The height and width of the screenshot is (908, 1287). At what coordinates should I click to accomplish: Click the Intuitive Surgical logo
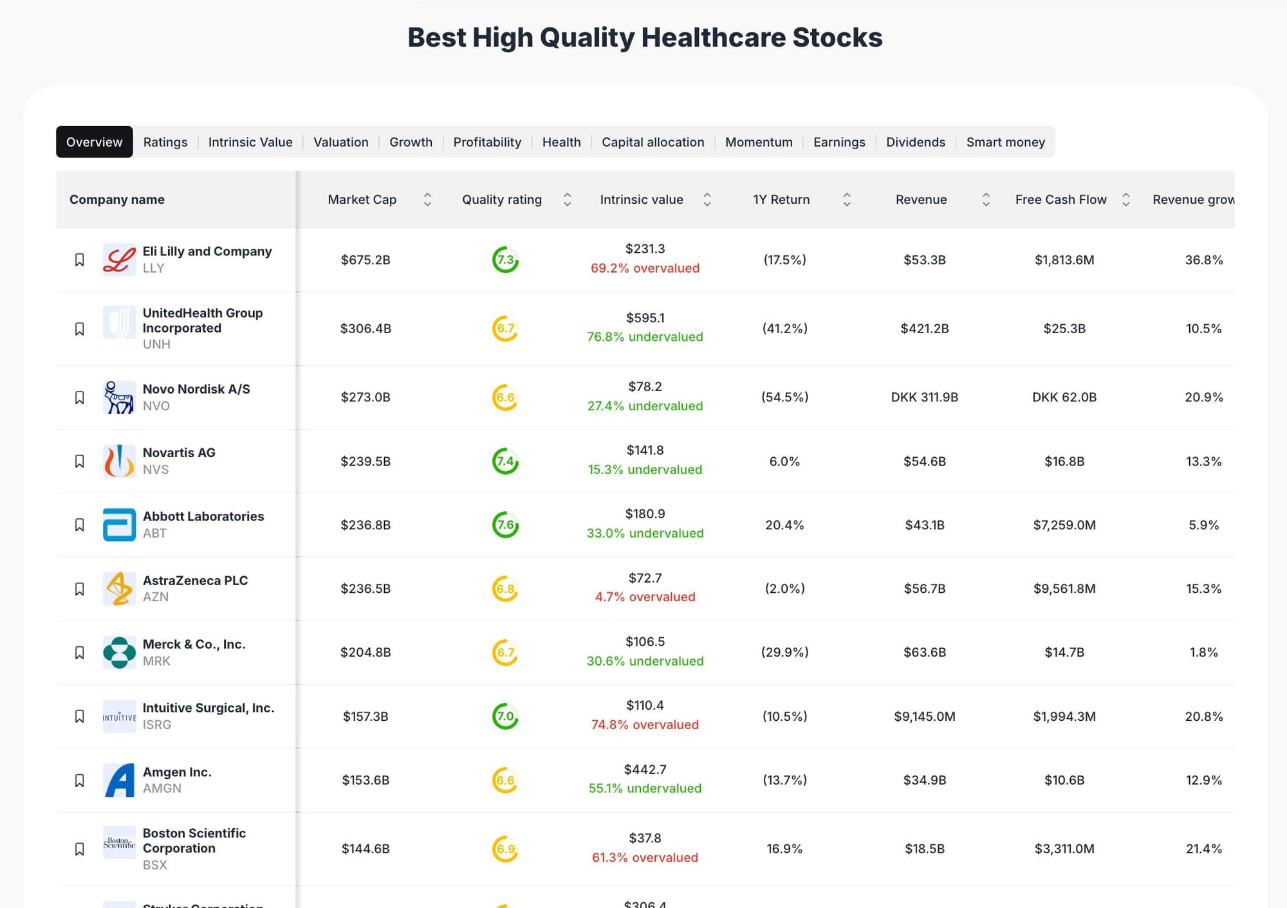coord(119,716)
